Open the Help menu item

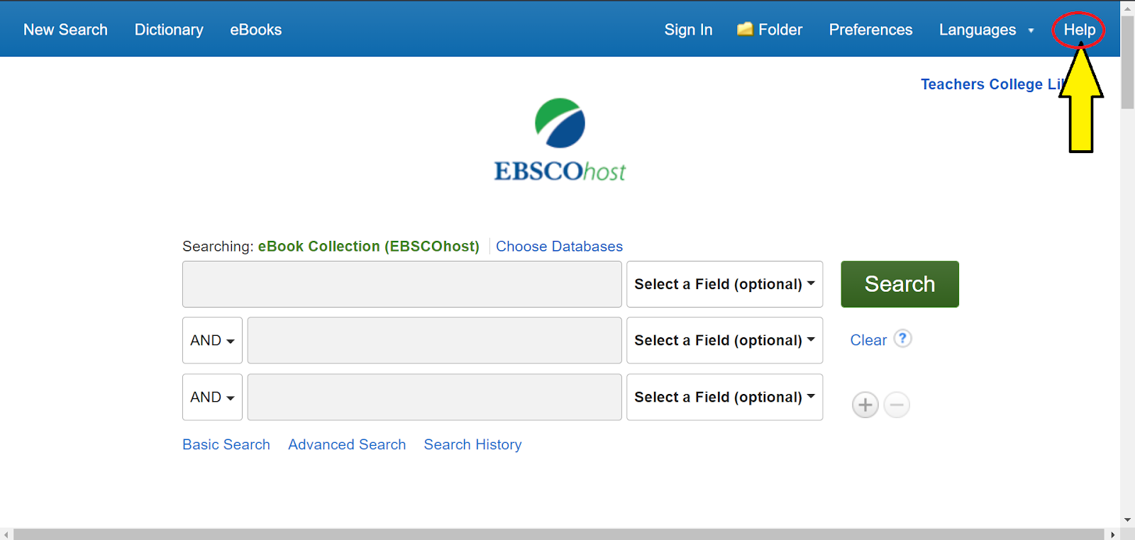1079,30
